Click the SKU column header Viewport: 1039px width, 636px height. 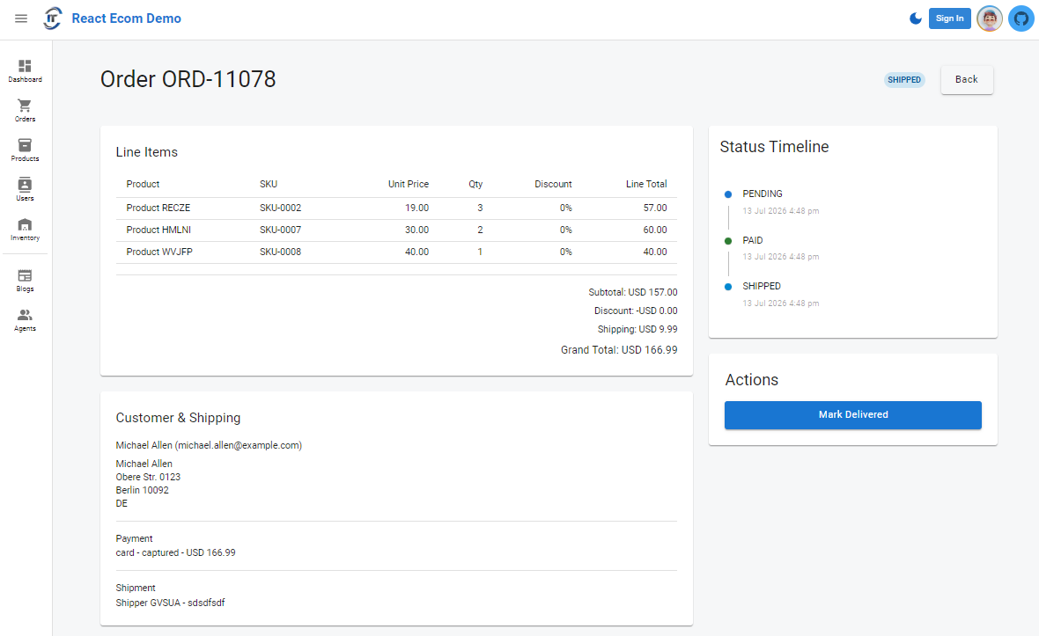(x=269, y=184)
